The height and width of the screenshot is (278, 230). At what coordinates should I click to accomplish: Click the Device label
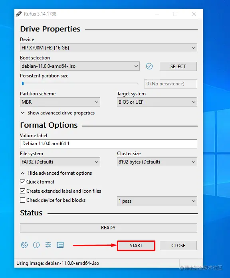27,39
